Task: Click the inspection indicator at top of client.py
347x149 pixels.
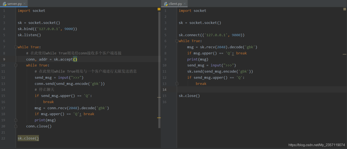Action: (344, 9)
